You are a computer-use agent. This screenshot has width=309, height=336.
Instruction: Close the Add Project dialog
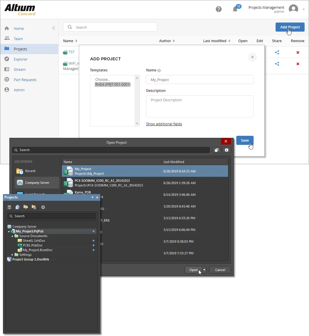[252, 57]
